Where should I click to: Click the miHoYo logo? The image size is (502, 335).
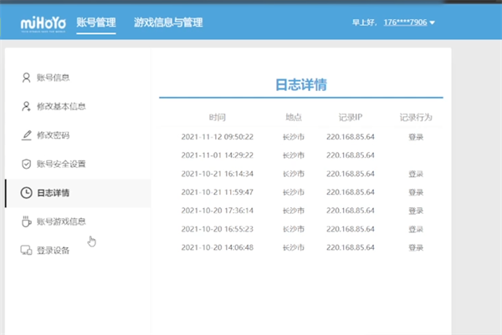click(42, 23)
